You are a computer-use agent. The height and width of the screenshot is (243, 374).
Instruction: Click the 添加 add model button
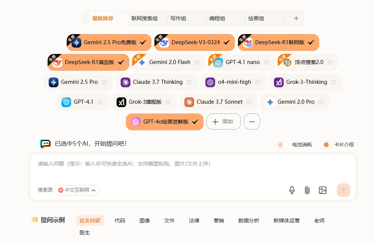point(223,121)
